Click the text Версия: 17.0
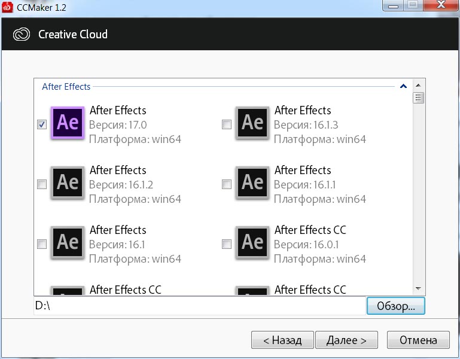This screenshot has height=359, width=460. click(x=118, y=125)
